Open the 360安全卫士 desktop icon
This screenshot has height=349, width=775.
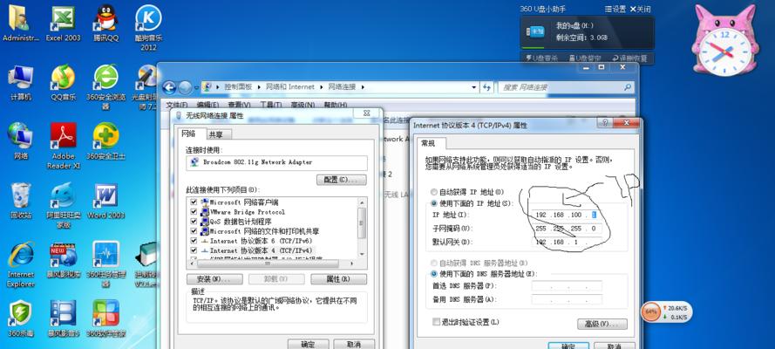pos(105,141)
